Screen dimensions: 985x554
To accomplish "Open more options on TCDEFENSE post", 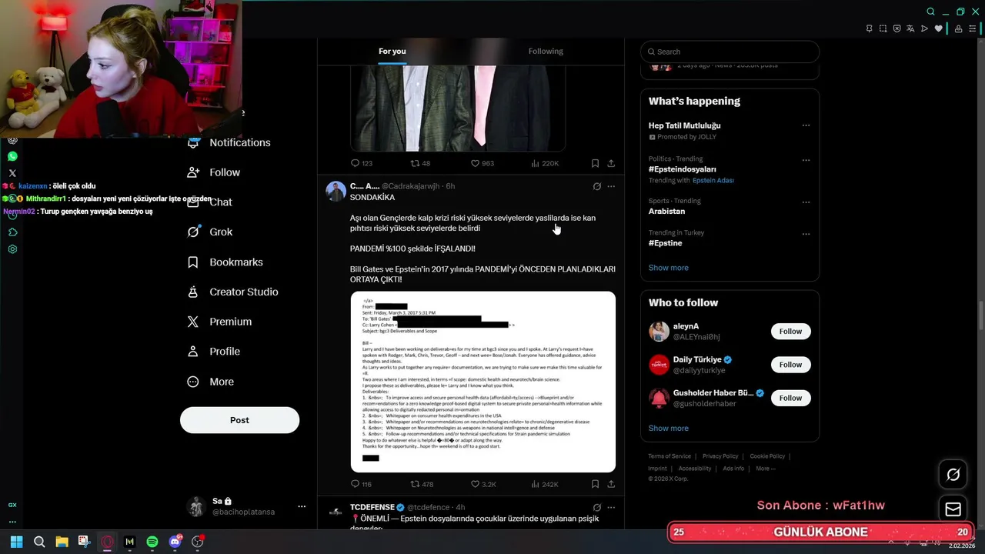I will point(611,508).
